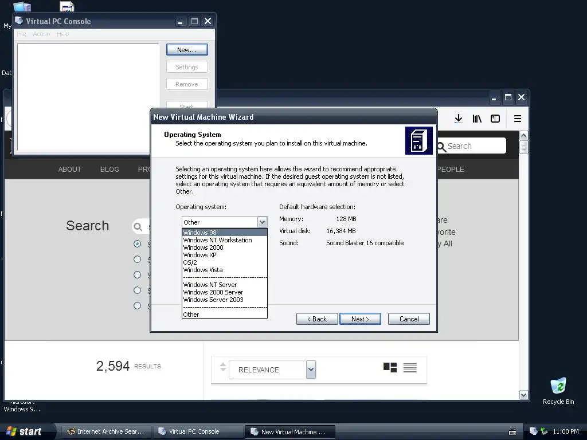Viewport: 587px width, 440px height.
Task: Click the browser scrollbar down arrow
Action: click(524, 395)
